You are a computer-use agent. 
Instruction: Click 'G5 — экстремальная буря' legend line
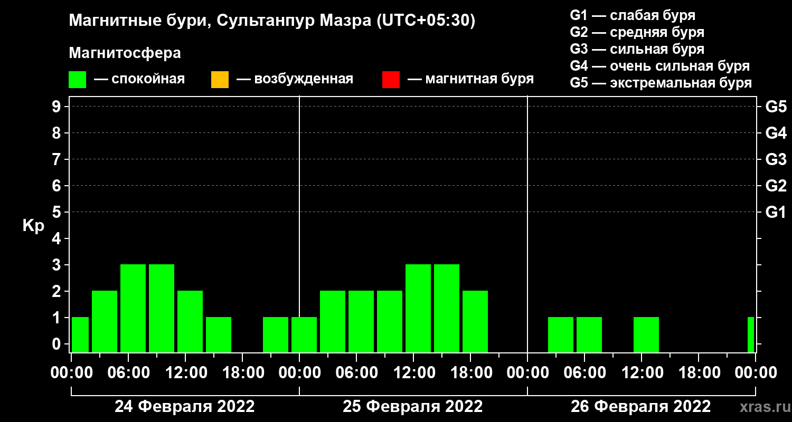coord(661,83)
